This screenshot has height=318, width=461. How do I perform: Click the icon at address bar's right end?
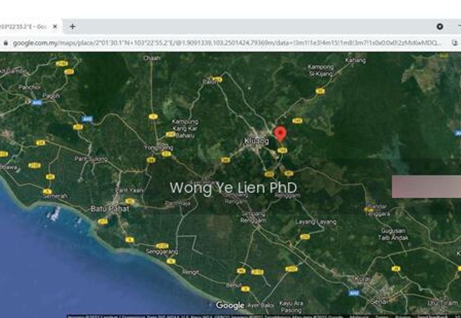[x=453, y=43]
